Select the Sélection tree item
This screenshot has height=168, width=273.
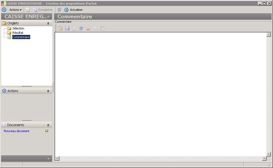click(x=18, y=28)
